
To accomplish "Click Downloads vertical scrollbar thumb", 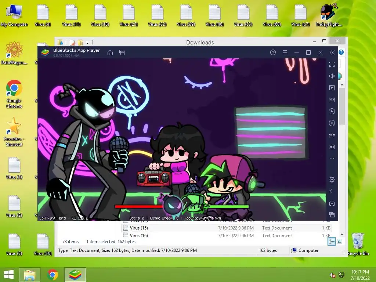I will tap(342, 106).
